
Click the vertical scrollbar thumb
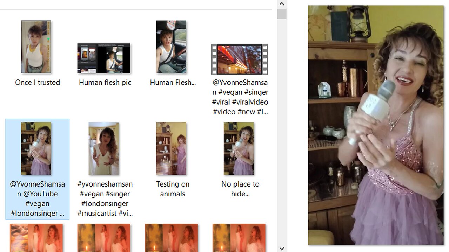[282, 14]
